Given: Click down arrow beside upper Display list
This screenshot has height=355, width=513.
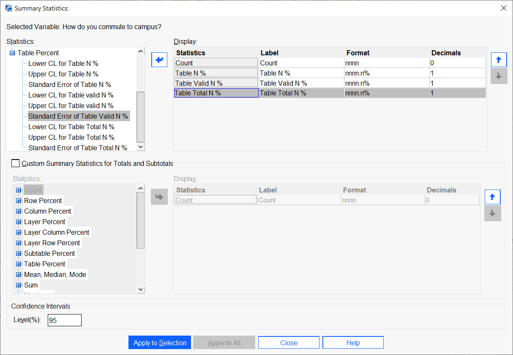Looking at the screenshot, I should pos(499,76).
